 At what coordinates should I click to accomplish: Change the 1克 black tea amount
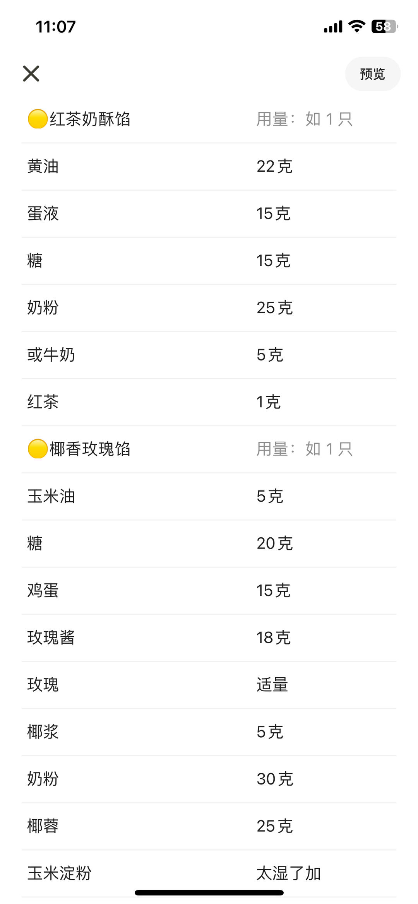coord(268,402)
